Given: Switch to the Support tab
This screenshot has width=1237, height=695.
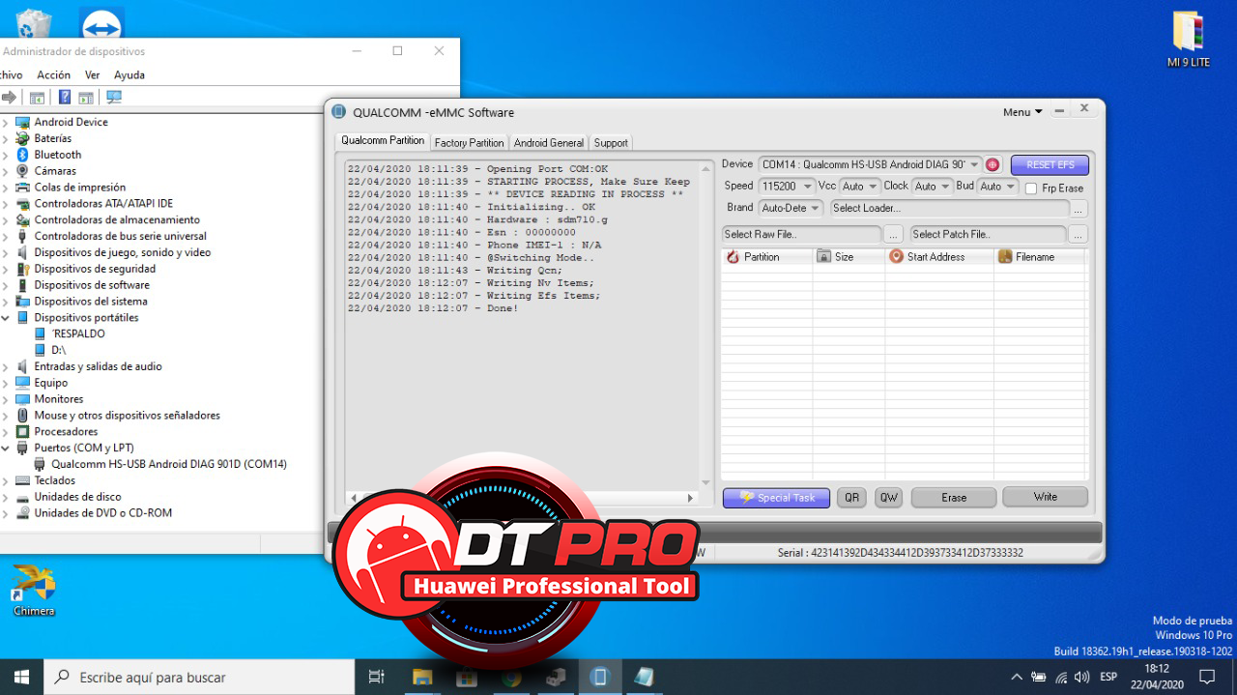Looking at the screenshot, I should 611,142.
